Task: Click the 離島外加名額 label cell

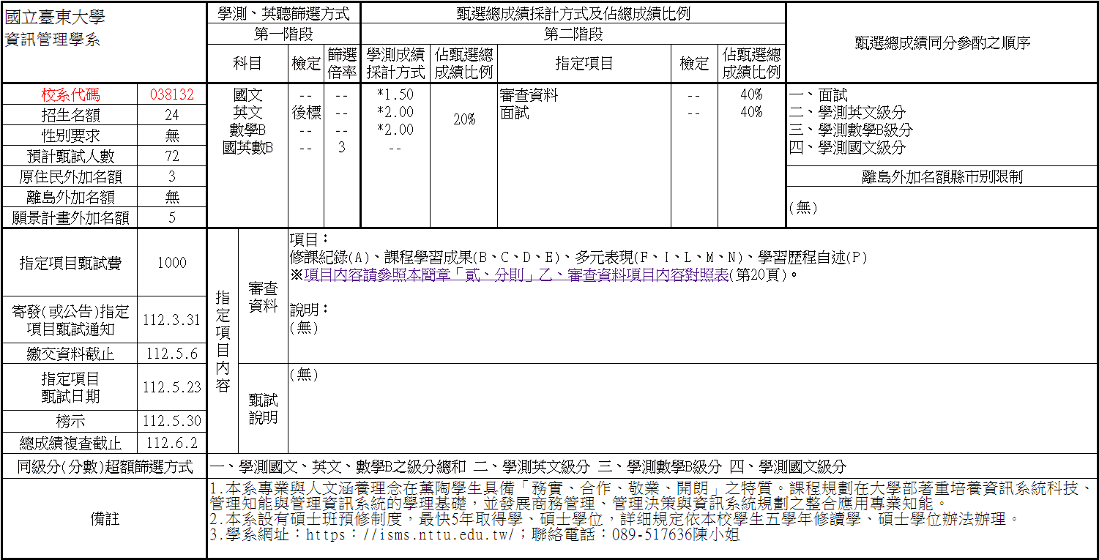Action: pyautogui.click(x=70, y=197)
